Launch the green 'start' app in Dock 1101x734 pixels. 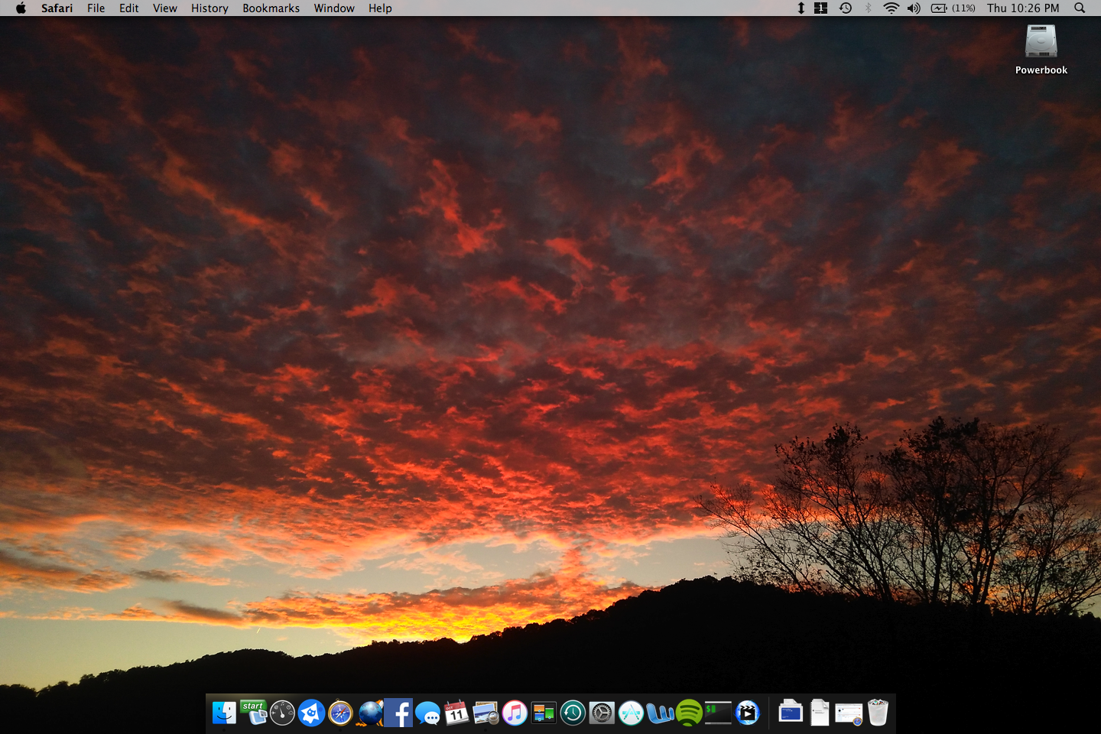pos(253,713)
